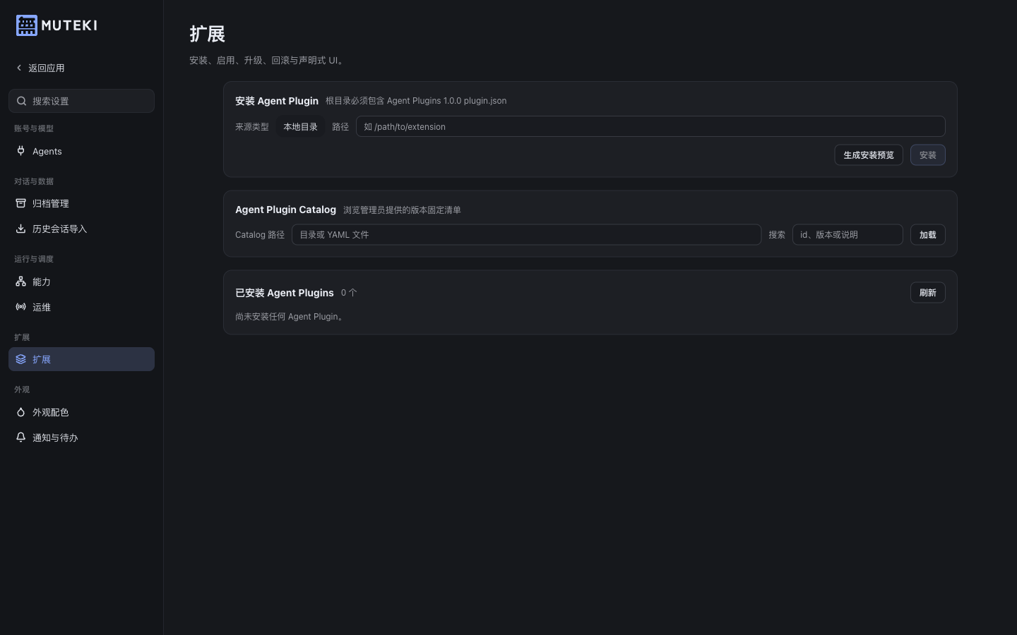The image size is (1017, 635).
Task: Click the 'Catalog 路径' label
Action: pos(260,235)
